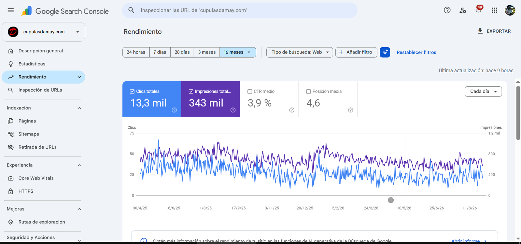
Task: Click the Última actualización: hace 9 horas text
Action: [x=476, y=70]
